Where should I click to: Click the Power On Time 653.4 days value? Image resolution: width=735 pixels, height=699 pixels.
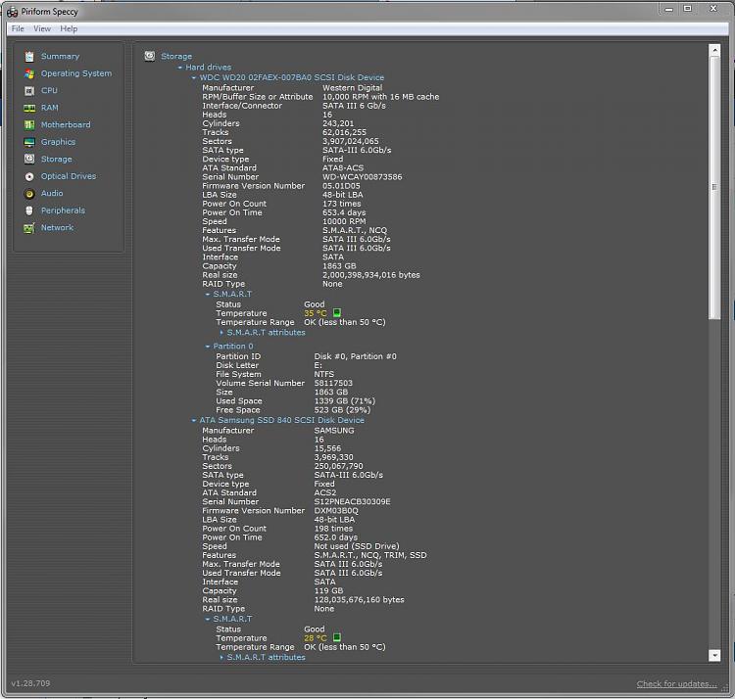[344, 212]
